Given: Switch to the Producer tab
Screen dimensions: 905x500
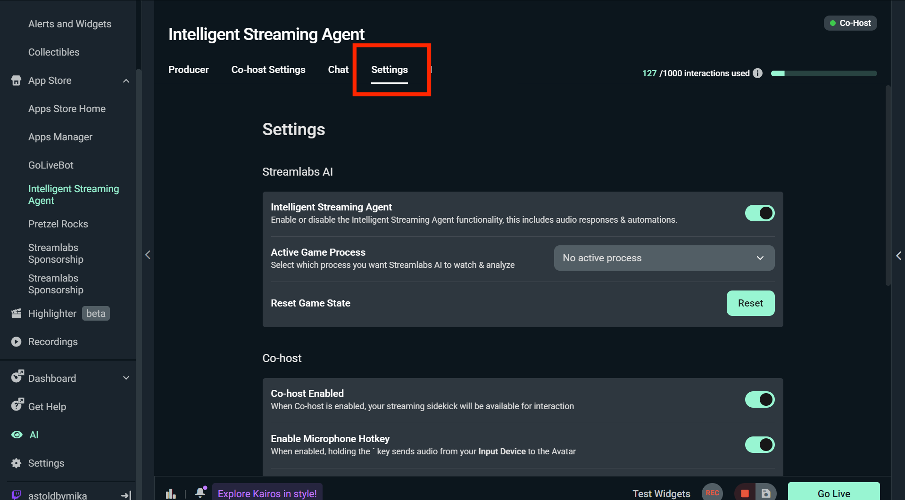Looking at the screenshot, I should [x=188, y=69].
